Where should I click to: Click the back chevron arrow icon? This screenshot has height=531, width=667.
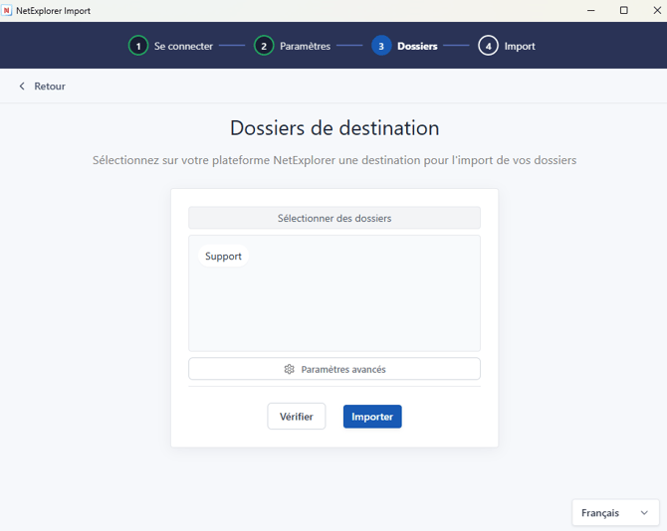(x=22, y=87)
